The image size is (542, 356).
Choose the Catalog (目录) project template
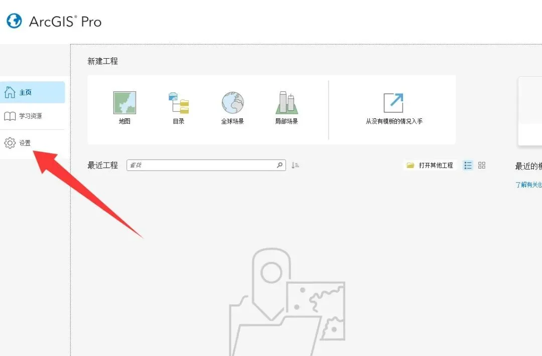click(178, 107)
